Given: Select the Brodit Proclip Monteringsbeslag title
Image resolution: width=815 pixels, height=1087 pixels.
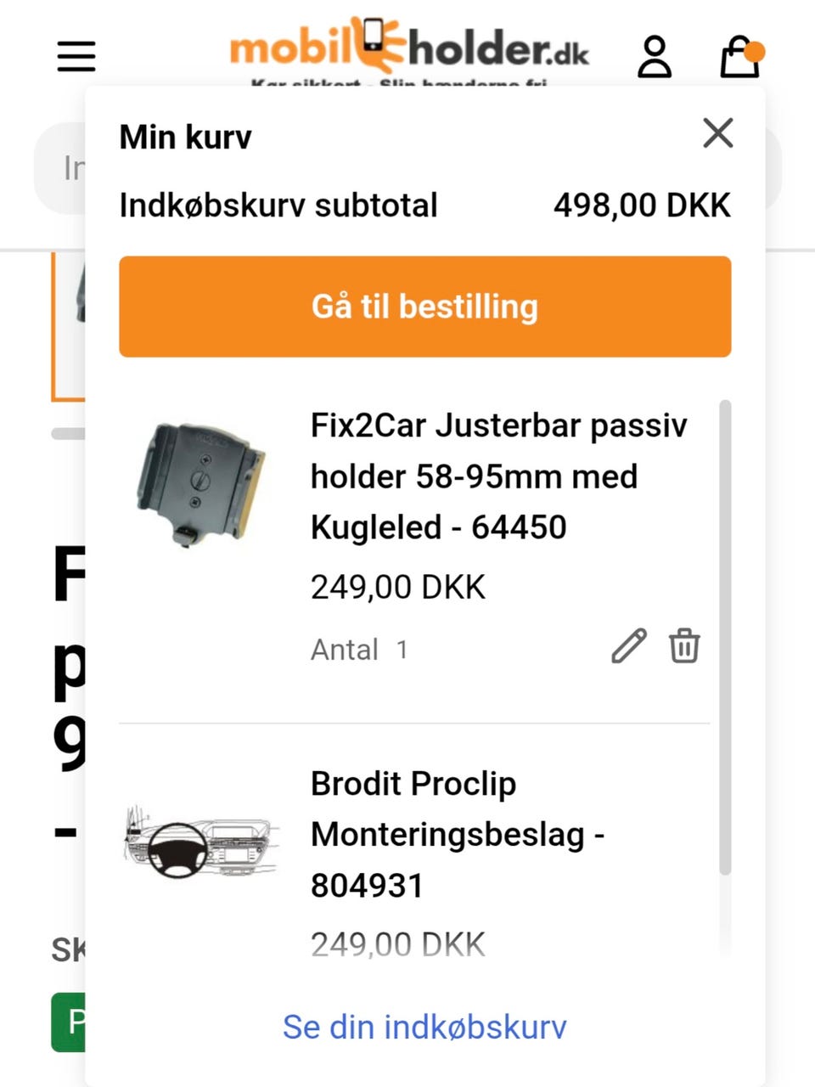Looking at the screenshot, I should pyautogui.click(x=458, y=834).
